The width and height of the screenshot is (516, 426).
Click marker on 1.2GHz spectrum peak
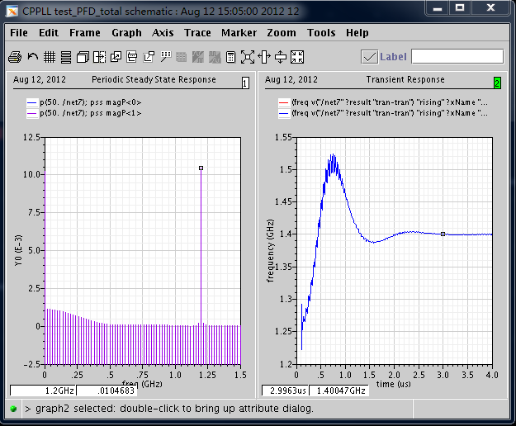pyautogui.click(x=201, y=168)
